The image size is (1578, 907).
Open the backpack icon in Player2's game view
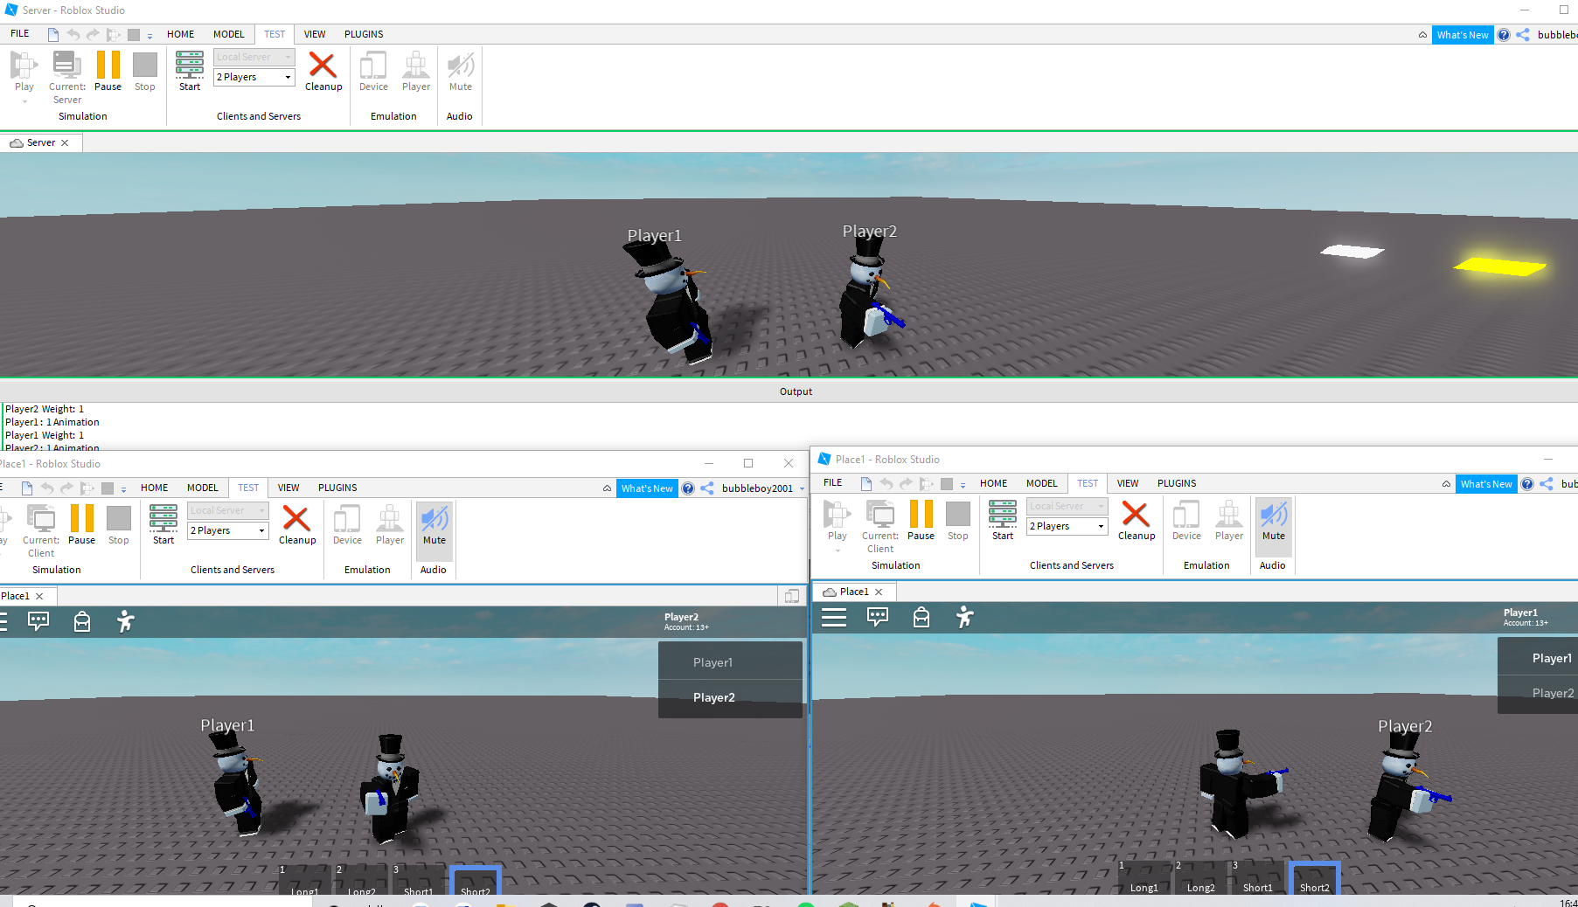82,621
